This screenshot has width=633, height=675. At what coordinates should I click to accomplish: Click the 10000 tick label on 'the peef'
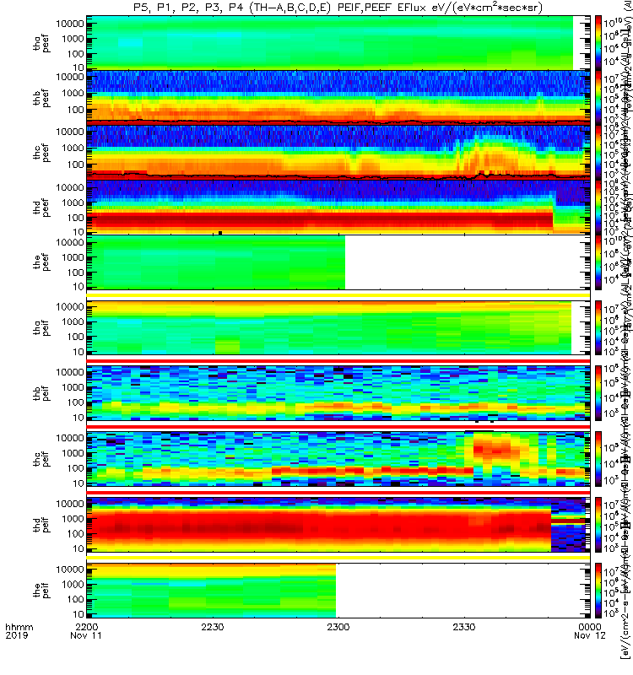70,242
